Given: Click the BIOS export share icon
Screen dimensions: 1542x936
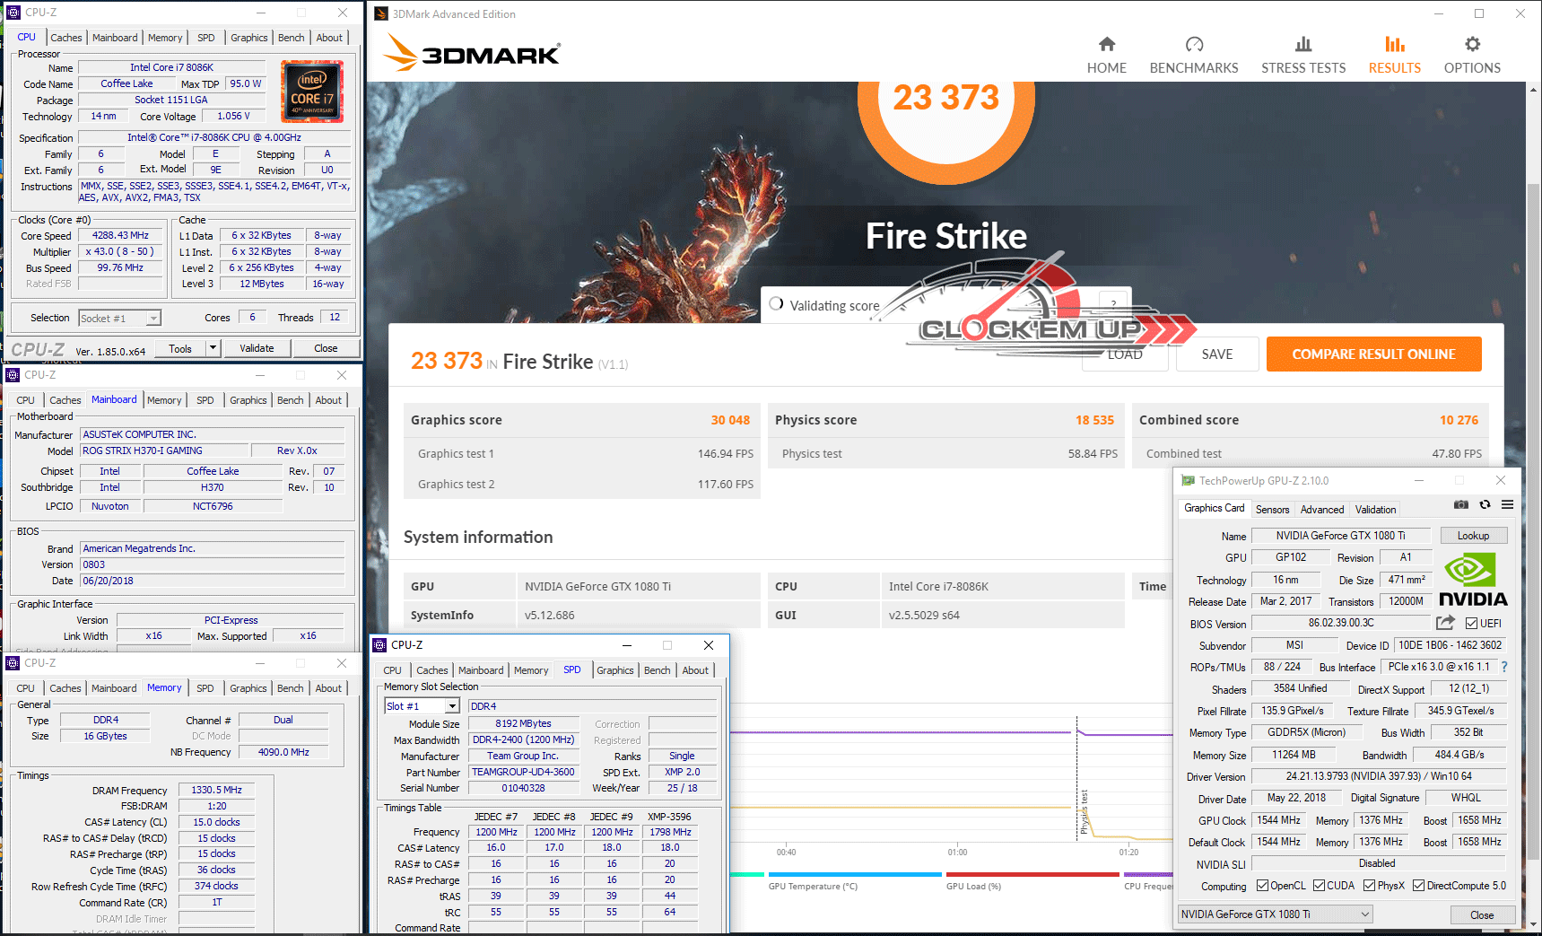Looking at the screenshot, I should click(1444, 623).
